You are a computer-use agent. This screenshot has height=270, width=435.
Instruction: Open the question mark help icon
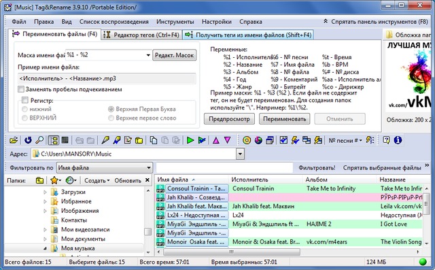[x=386, y=140]
